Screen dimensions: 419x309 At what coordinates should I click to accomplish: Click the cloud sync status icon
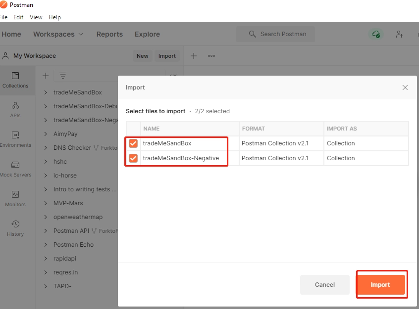[376, 34]
